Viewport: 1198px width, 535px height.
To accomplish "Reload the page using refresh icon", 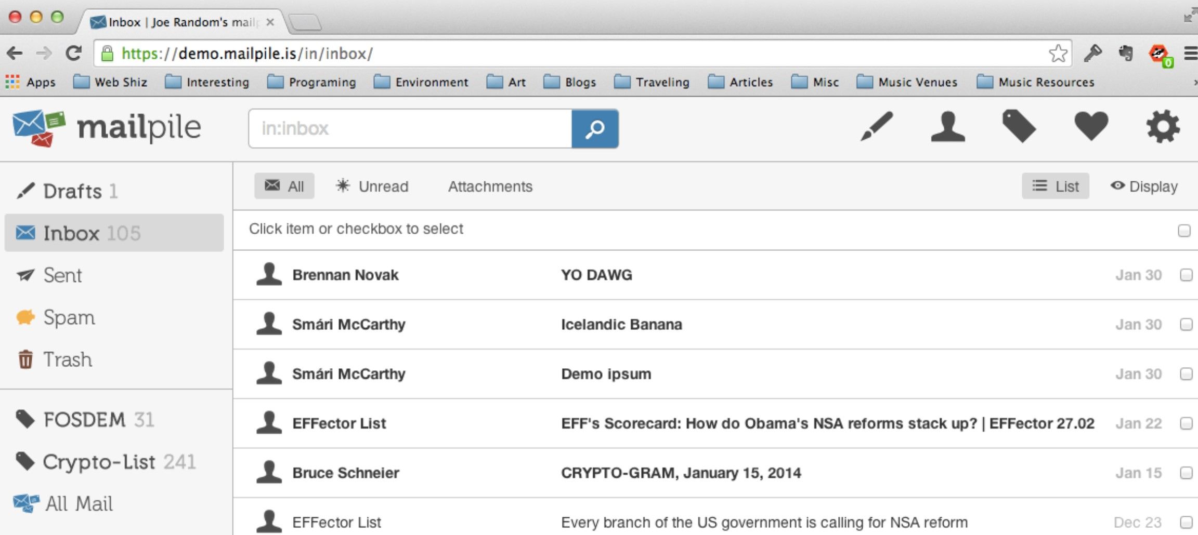I will (x=73, y=53).
